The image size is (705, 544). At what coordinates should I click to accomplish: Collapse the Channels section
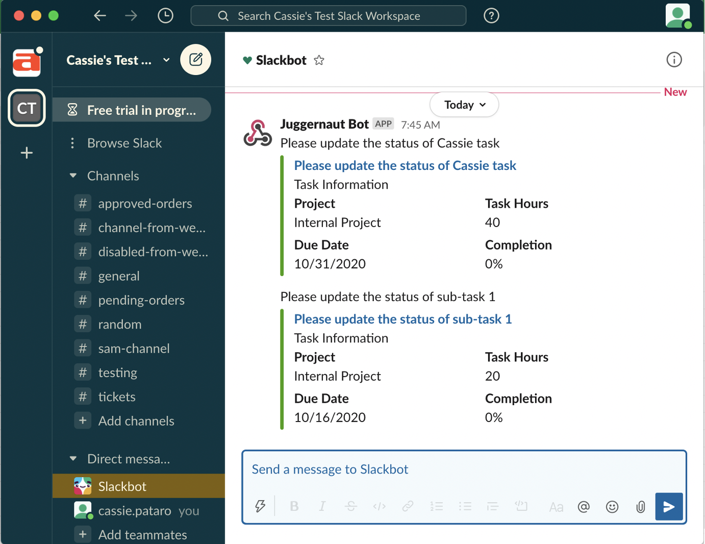point(73,176)
